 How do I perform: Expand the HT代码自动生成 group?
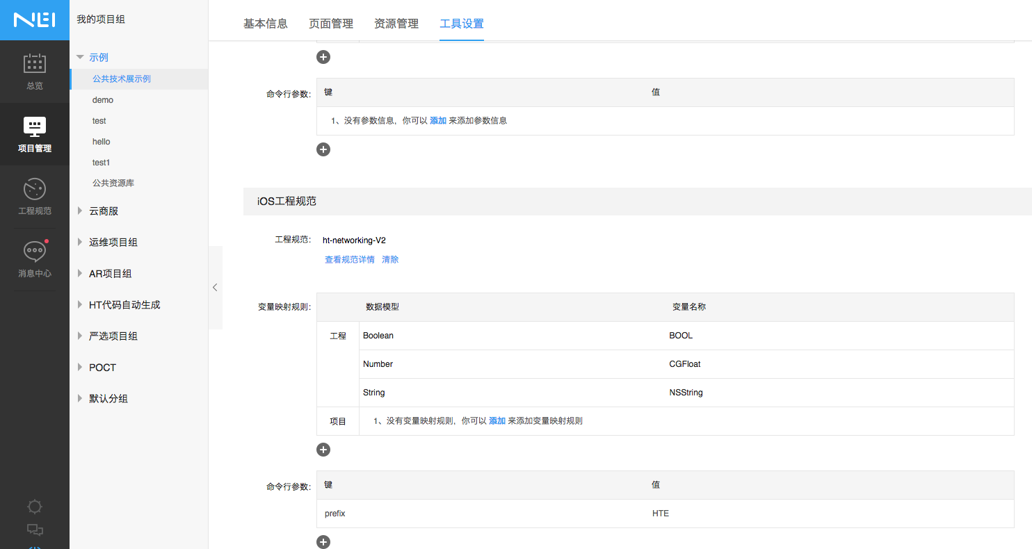(x=80, y=305)
